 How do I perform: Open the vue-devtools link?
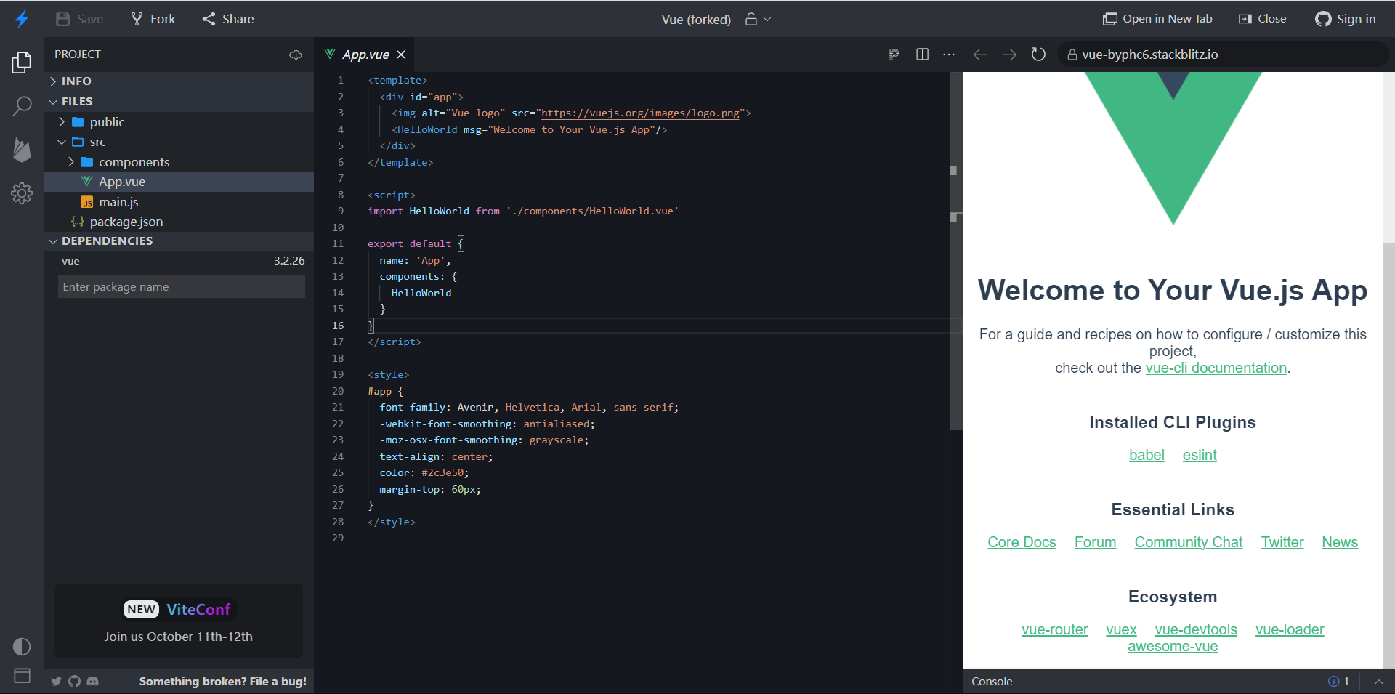point(1196,629)
